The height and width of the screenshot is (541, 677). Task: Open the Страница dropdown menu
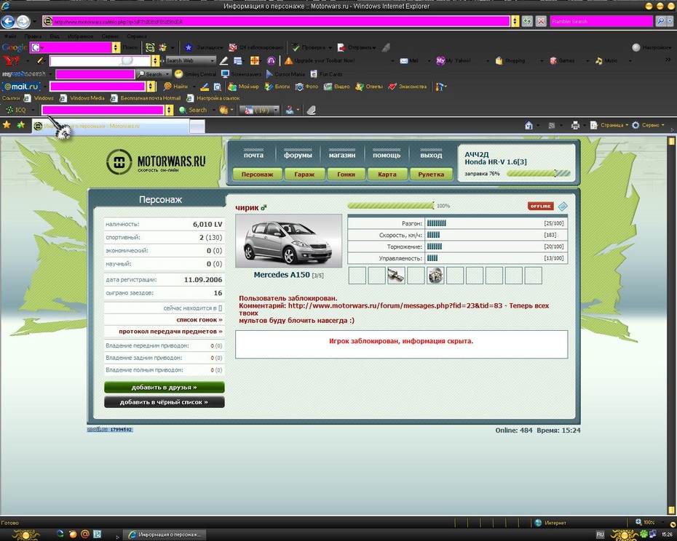point(609,125)
